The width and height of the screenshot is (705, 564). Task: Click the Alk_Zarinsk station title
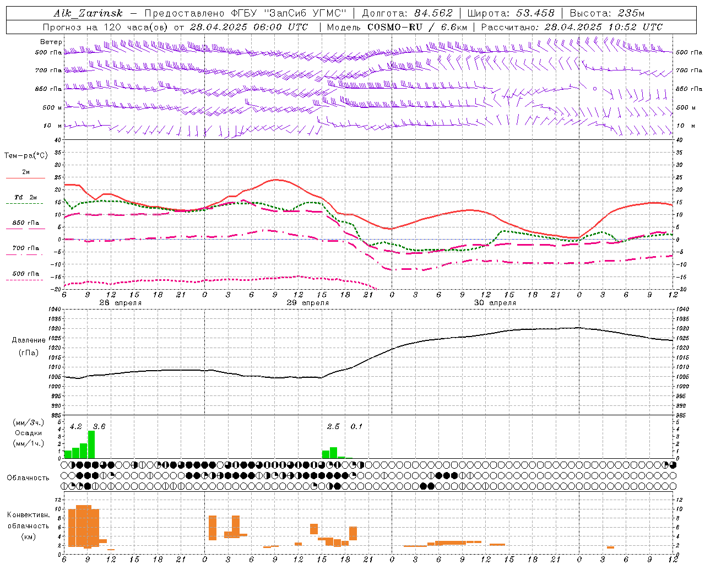[88, 13]
